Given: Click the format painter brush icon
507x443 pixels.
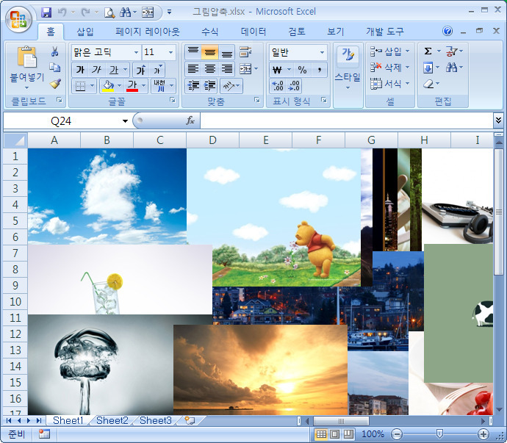Looking at the screenshot, I should [x=55, y=84].
